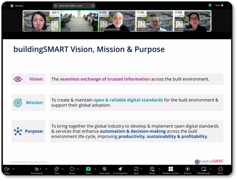This screenshot has height=180, width=237.
Task: Open the Apps icon
Action: [x=136, y=169]
